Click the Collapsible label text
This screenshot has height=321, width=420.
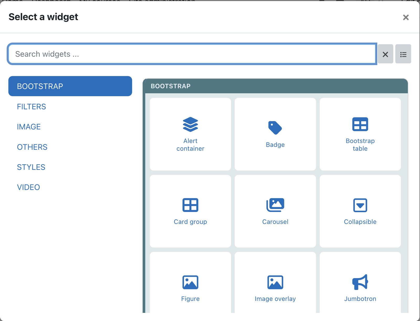point(360,222)
